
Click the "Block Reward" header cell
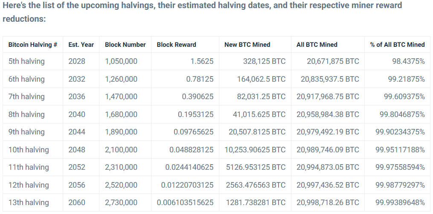(177, 45)
